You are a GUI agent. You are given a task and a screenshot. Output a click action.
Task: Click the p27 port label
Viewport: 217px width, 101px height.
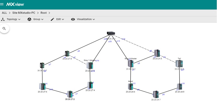183,70
